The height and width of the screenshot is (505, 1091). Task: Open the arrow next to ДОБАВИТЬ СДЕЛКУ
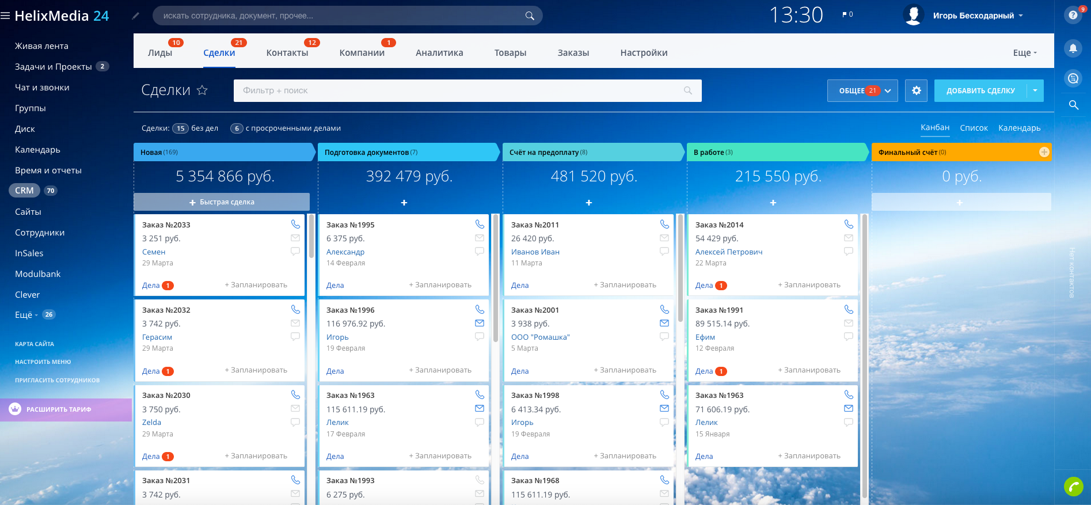[1035, 90]
